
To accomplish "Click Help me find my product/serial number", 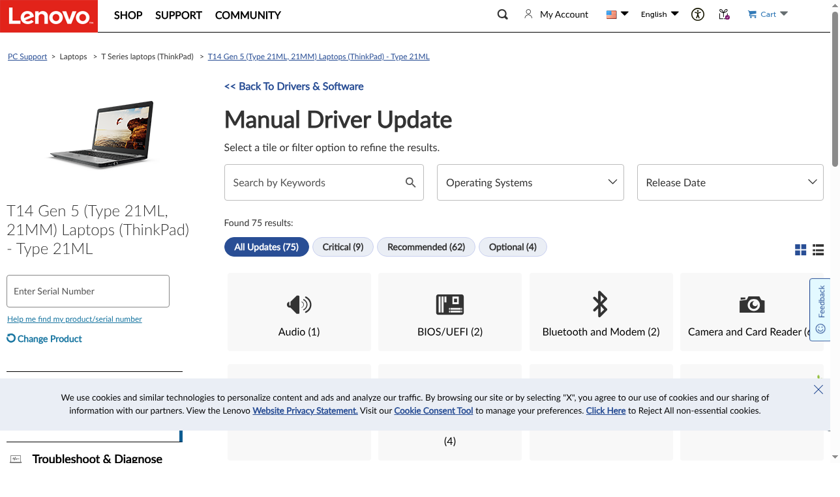I will (x=74, y=319).
